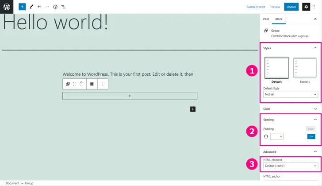Open the WordPress logo dashboard link

(x=7, y=7)
